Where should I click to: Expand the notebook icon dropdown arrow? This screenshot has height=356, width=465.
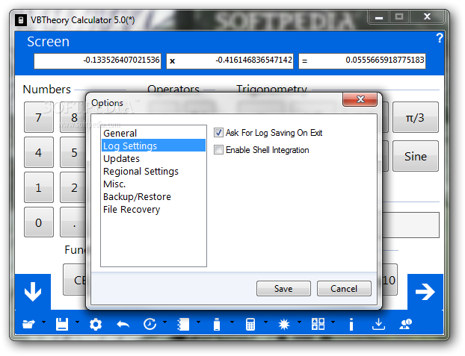198,322
